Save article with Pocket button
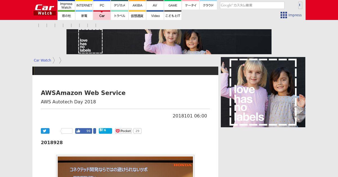Viewport: 338px width, 177px height. pos(123,131)
